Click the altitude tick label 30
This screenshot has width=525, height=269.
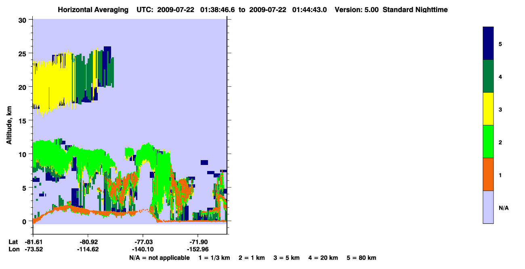click(23, 20)
